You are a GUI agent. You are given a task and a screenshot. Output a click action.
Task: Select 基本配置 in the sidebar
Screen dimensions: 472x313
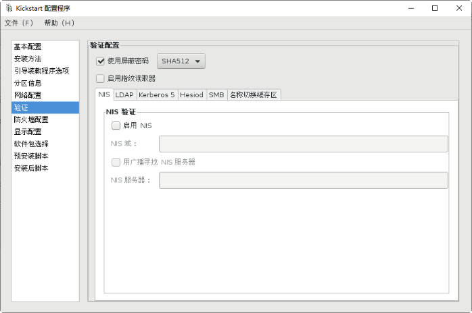[x=45, y=47]
